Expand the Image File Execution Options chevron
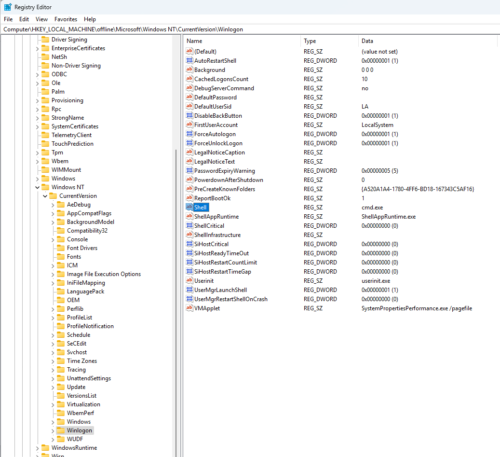The height and width of the screenshot is (457, 500). click(53, 275)
